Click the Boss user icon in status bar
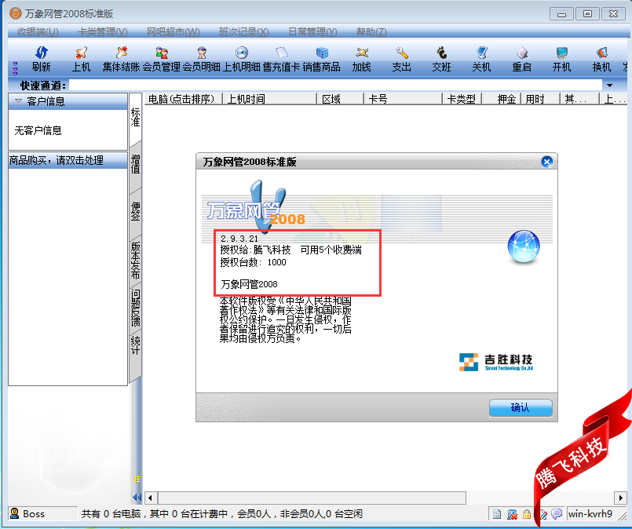Screen dimensions: 632x529 coord(14,513)
